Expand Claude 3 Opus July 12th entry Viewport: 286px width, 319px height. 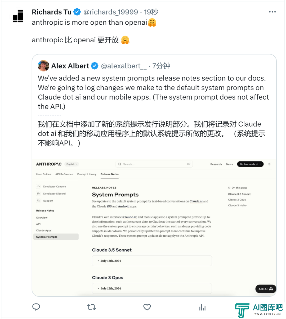152,288
